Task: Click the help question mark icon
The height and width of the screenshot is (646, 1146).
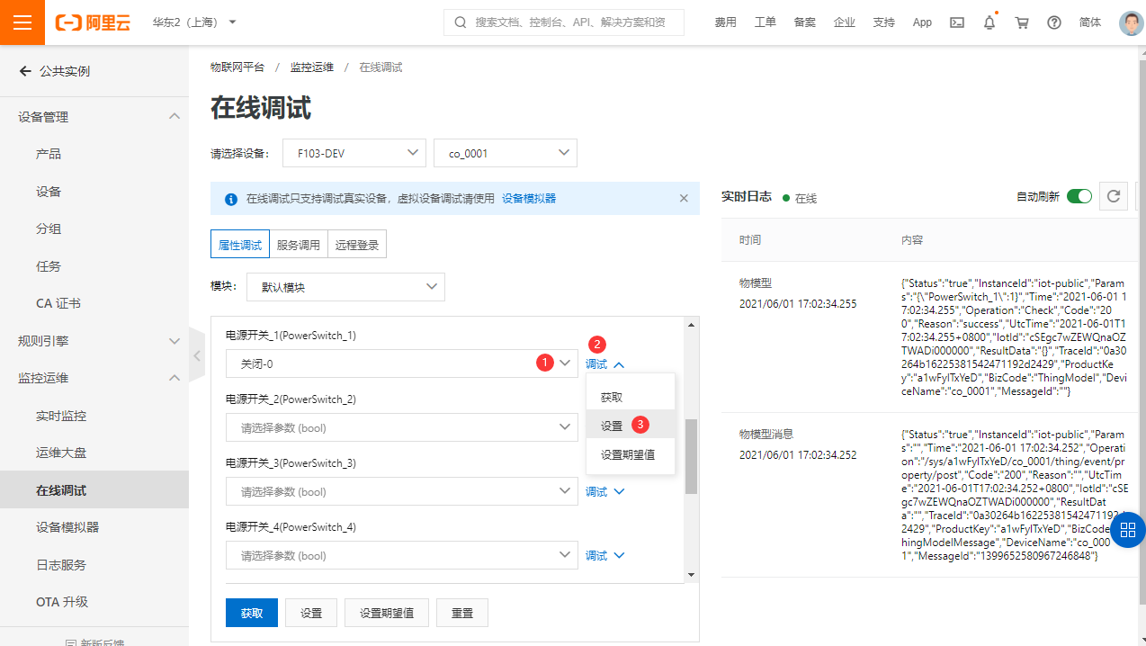Action: pyautogui.click(x=1053, y=22)
